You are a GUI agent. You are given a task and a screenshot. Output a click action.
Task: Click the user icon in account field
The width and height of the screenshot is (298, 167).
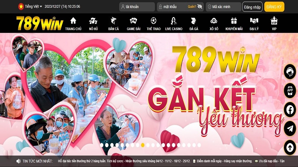tap(123, 7)
